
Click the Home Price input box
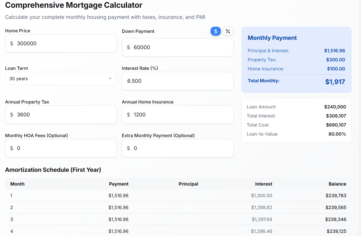tap(61, 43)
